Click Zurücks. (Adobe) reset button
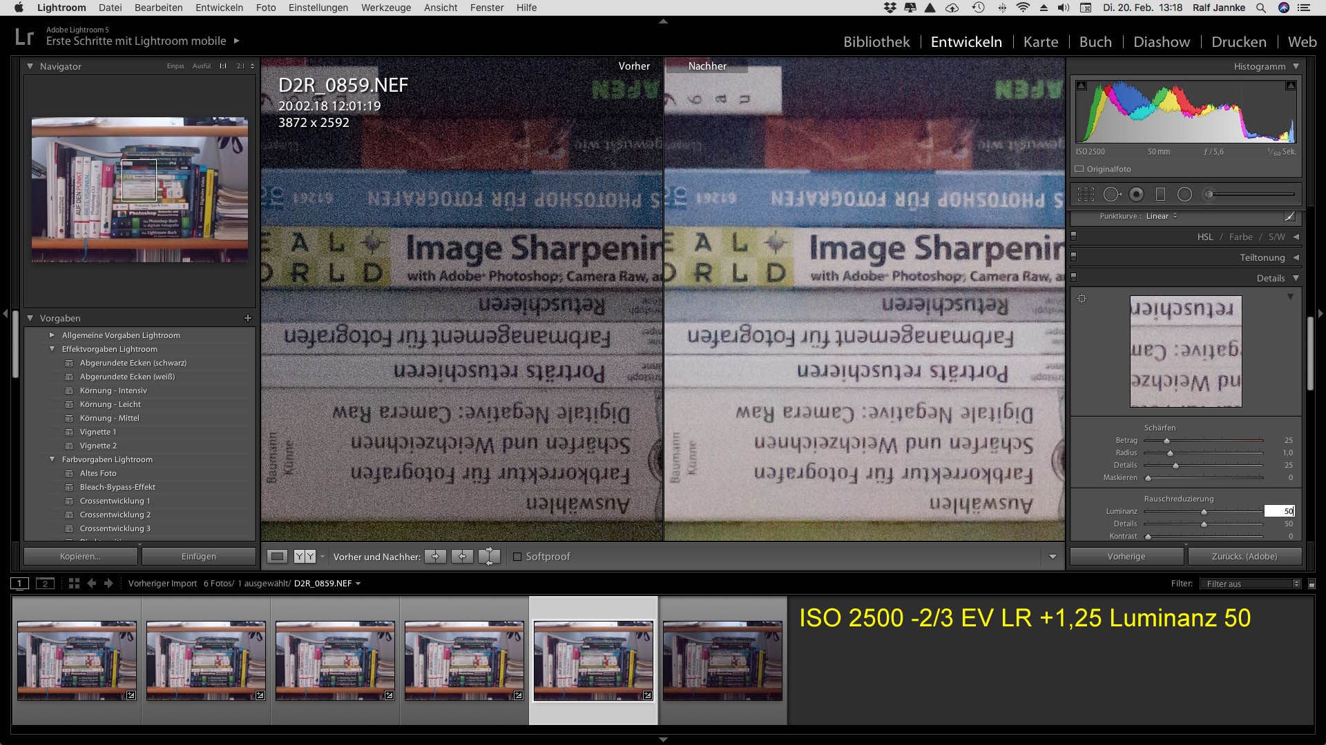The height and width of the screenshot is (745, 1326). (x=1245, y=557)
